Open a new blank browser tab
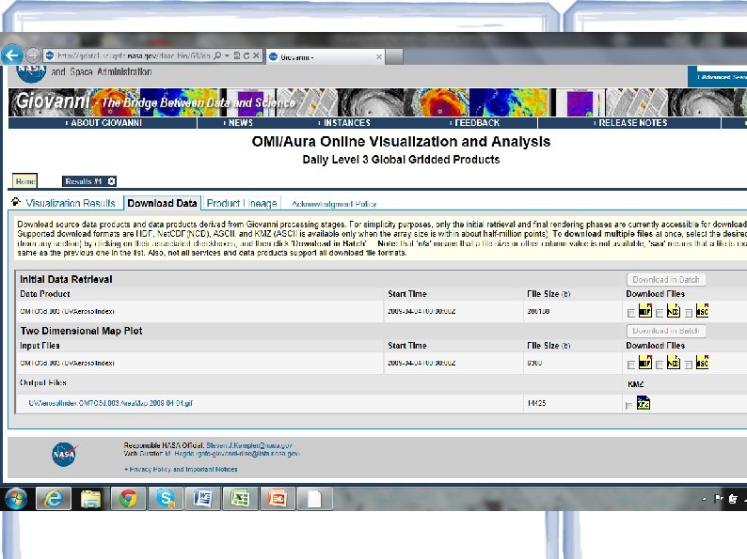Viewport: 747px width, 559px height. [394, 56]
